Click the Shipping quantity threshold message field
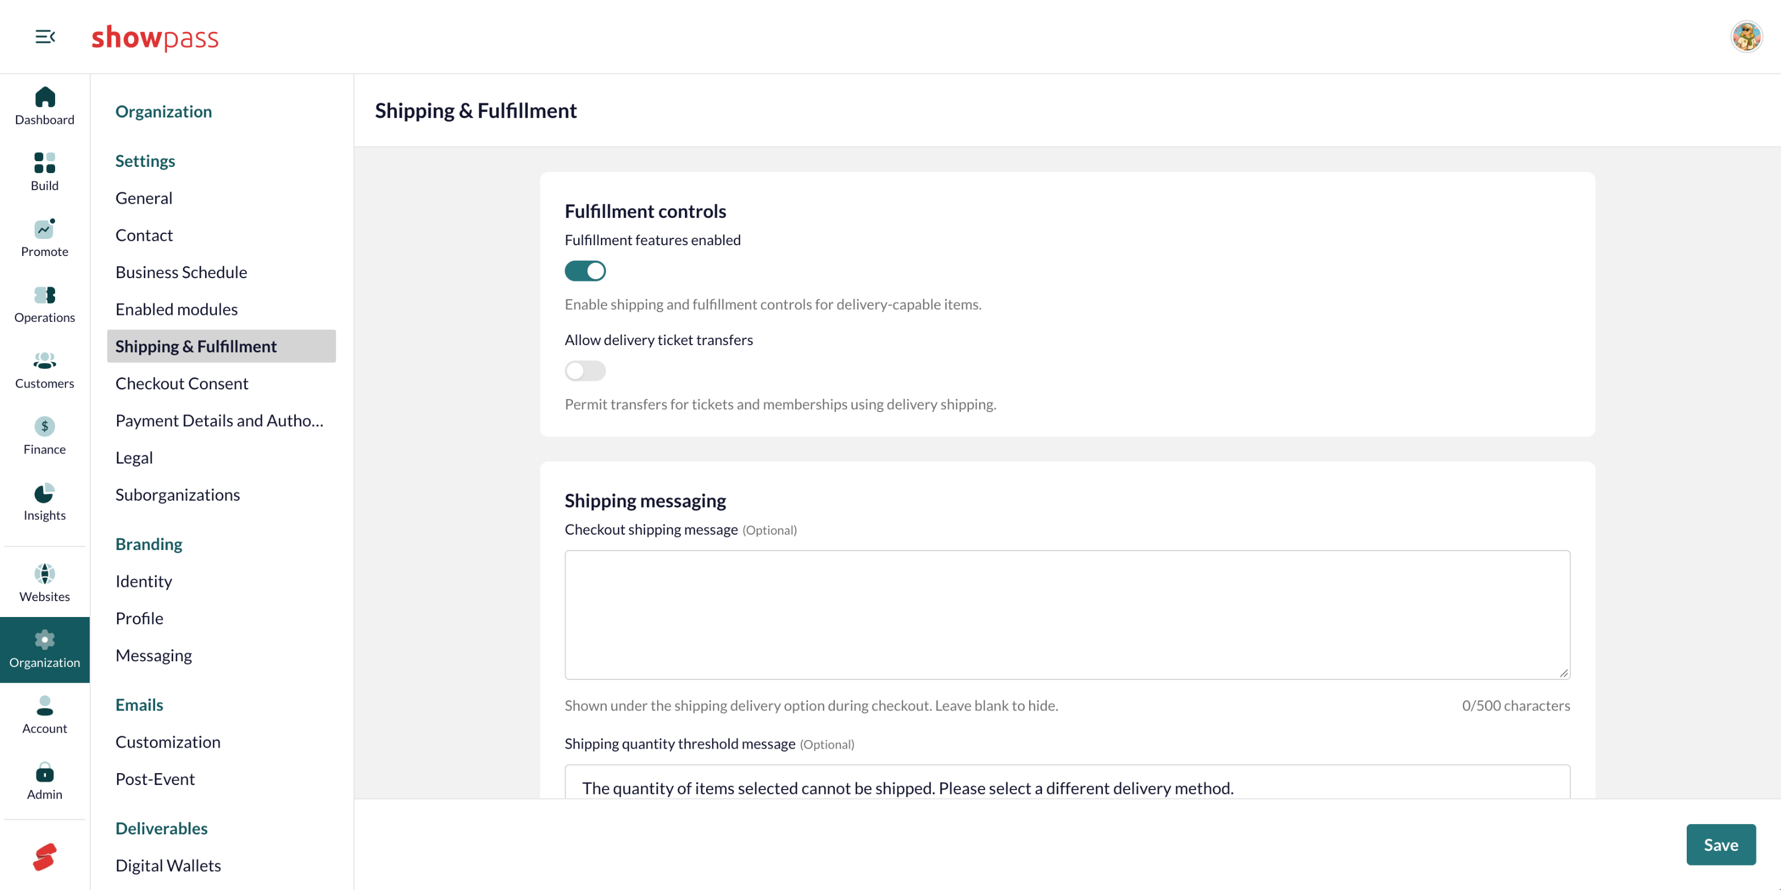This screenshot has height=890, width=1781. click(1067, 782)
